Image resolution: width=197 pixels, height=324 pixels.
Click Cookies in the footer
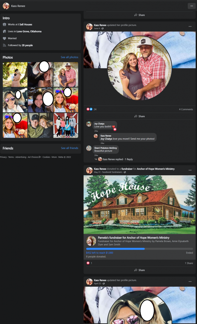pyautogui.click(x=46, y=157)
